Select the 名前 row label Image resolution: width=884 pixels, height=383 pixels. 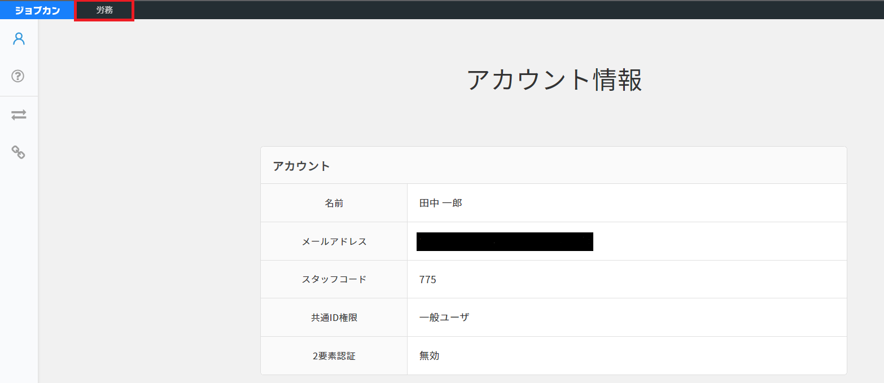coord(334,202)
